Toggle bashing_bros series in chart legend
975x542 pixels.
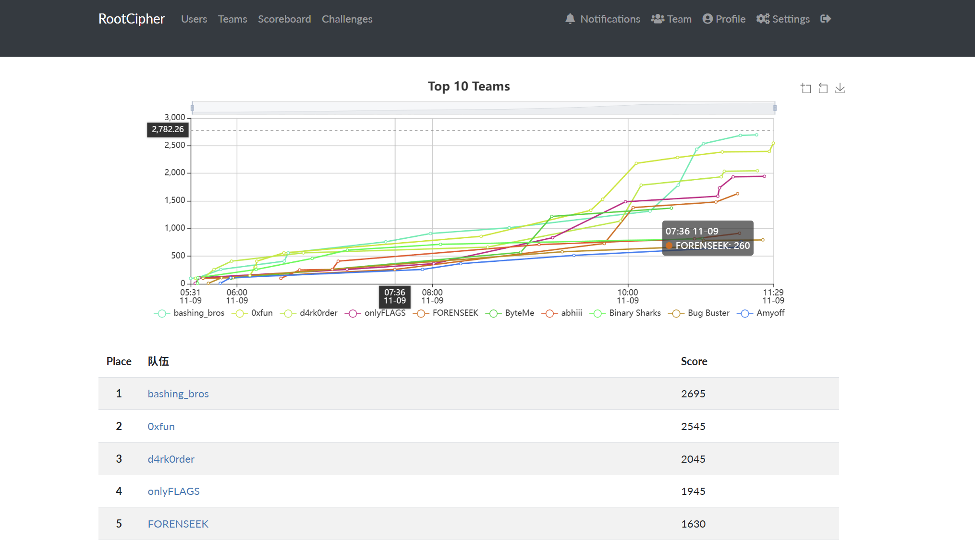click(189, 313)
